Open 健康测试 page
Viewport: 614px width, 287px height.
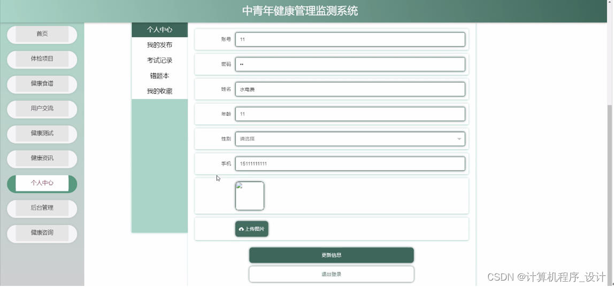pyautogui.click(x=42, y=134)
